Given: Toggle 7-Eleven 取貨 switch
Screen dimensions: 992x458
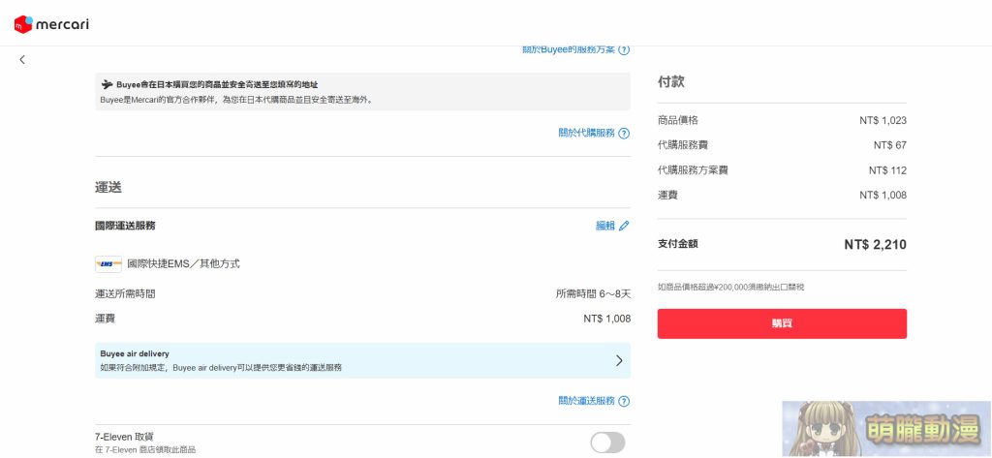Looking at the screenshot, I should tap(607, 443).
